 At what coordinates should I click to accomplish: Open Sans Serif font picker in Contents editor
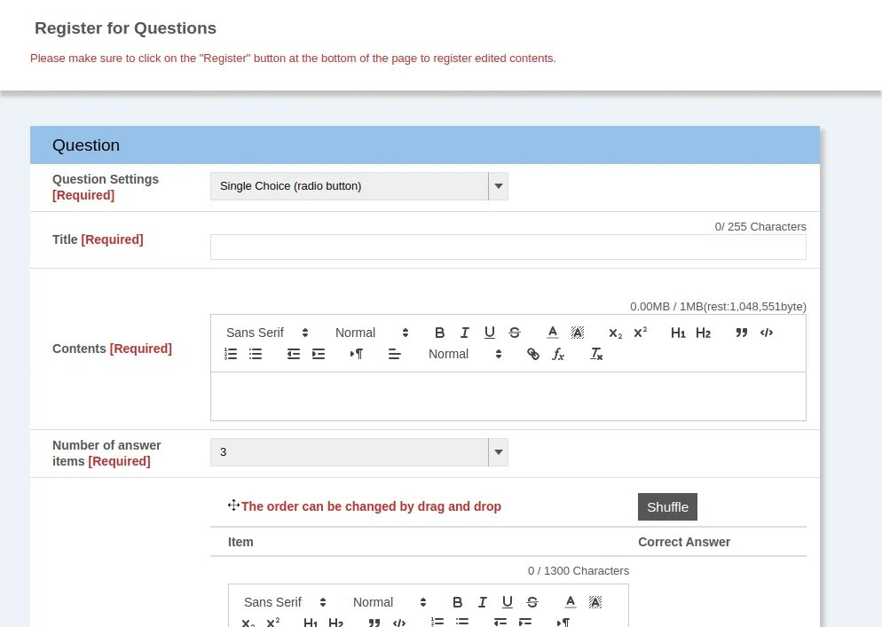pyautogui.click(x=267, y=333)
